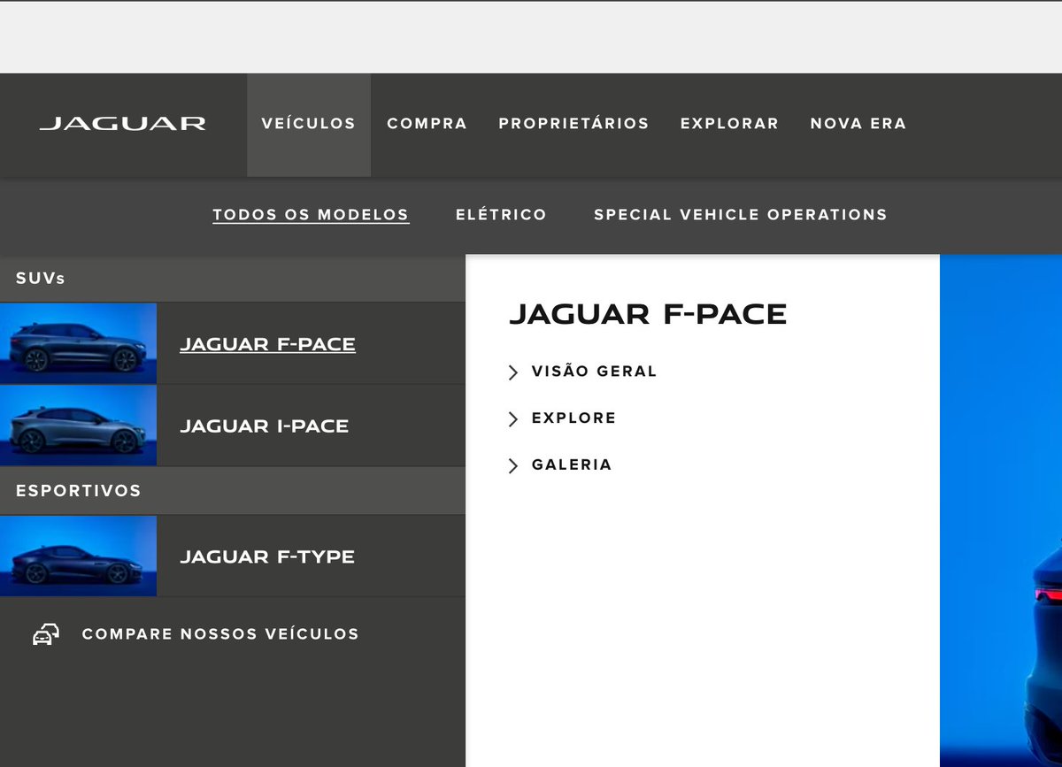Click the SUVs category header
Image resolution: width=1062 pixels, height=767 pixels.
(233, 279)
